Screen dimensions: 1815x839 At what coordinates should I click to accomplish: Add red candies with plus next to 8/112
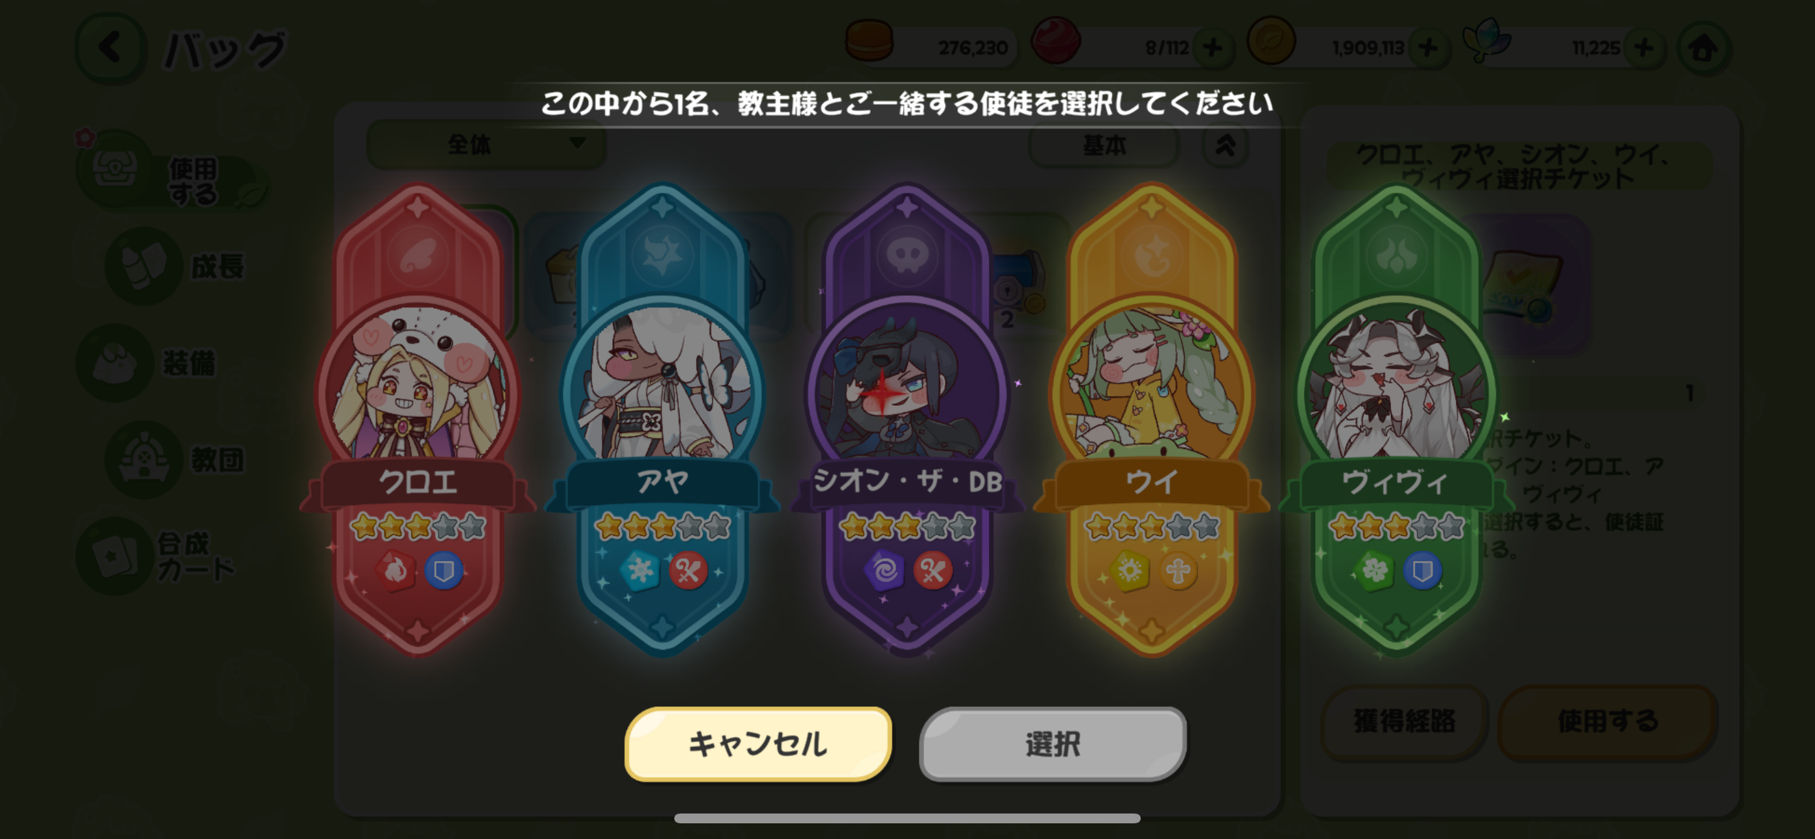(1213, 48)
